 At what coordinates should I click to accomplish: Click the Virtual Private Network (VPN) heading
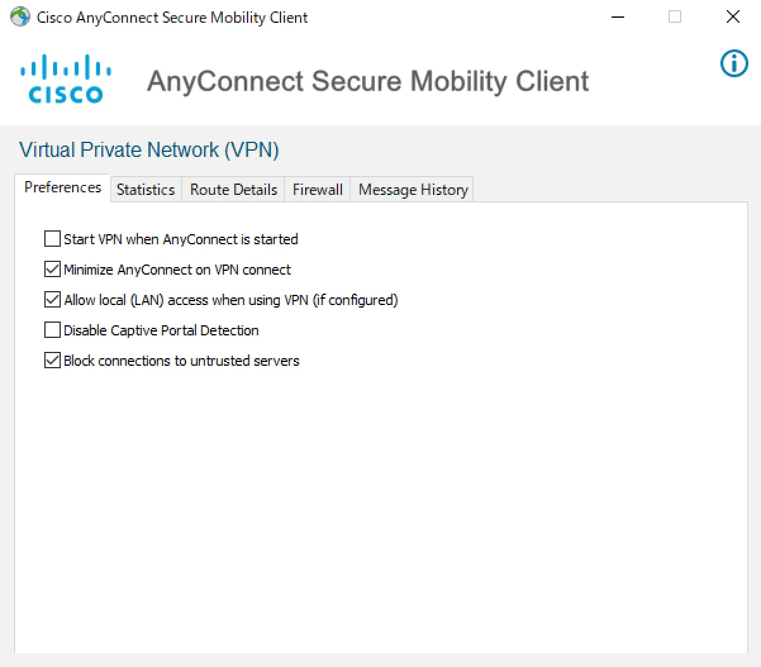coord(149,150)
